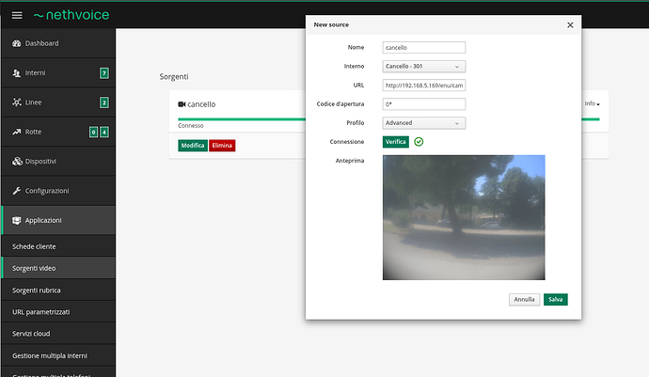Open the Profilo dropdown Advanced
Viewport: 649px width, 377px height.
[x=424, y=123]
